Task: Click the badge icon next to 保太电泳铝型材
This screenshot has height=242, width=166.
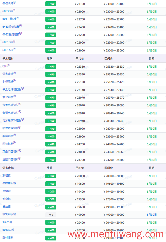Action: [x=22, y=88]
